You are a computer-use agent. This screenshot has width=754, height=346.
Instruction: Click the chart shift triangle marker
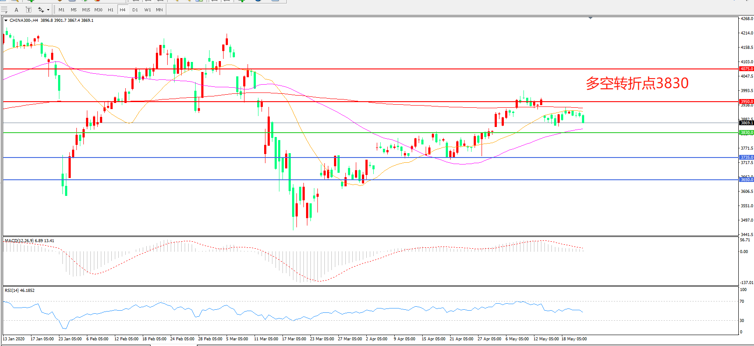pyautogui.click(x=590, y=18)
